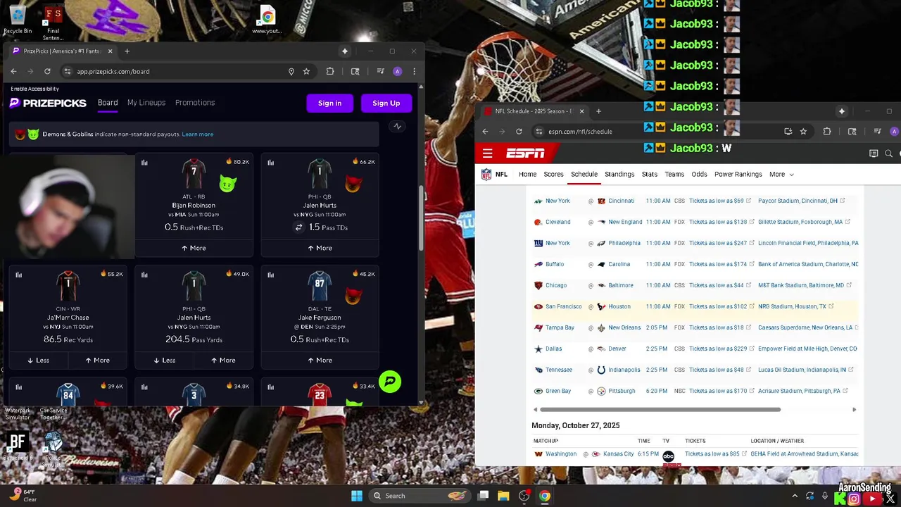The width and height of the screenshot is (901, 507).
Task: Open stats chart icon on Jalen Hurts Pass TDs card
Action: click(x=270, y=163)
